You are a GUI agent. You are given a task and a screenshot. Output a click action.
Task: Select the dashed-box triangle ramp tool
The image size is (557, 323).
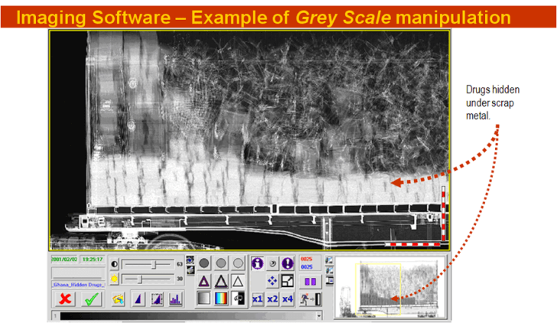[x=157, y=299]
